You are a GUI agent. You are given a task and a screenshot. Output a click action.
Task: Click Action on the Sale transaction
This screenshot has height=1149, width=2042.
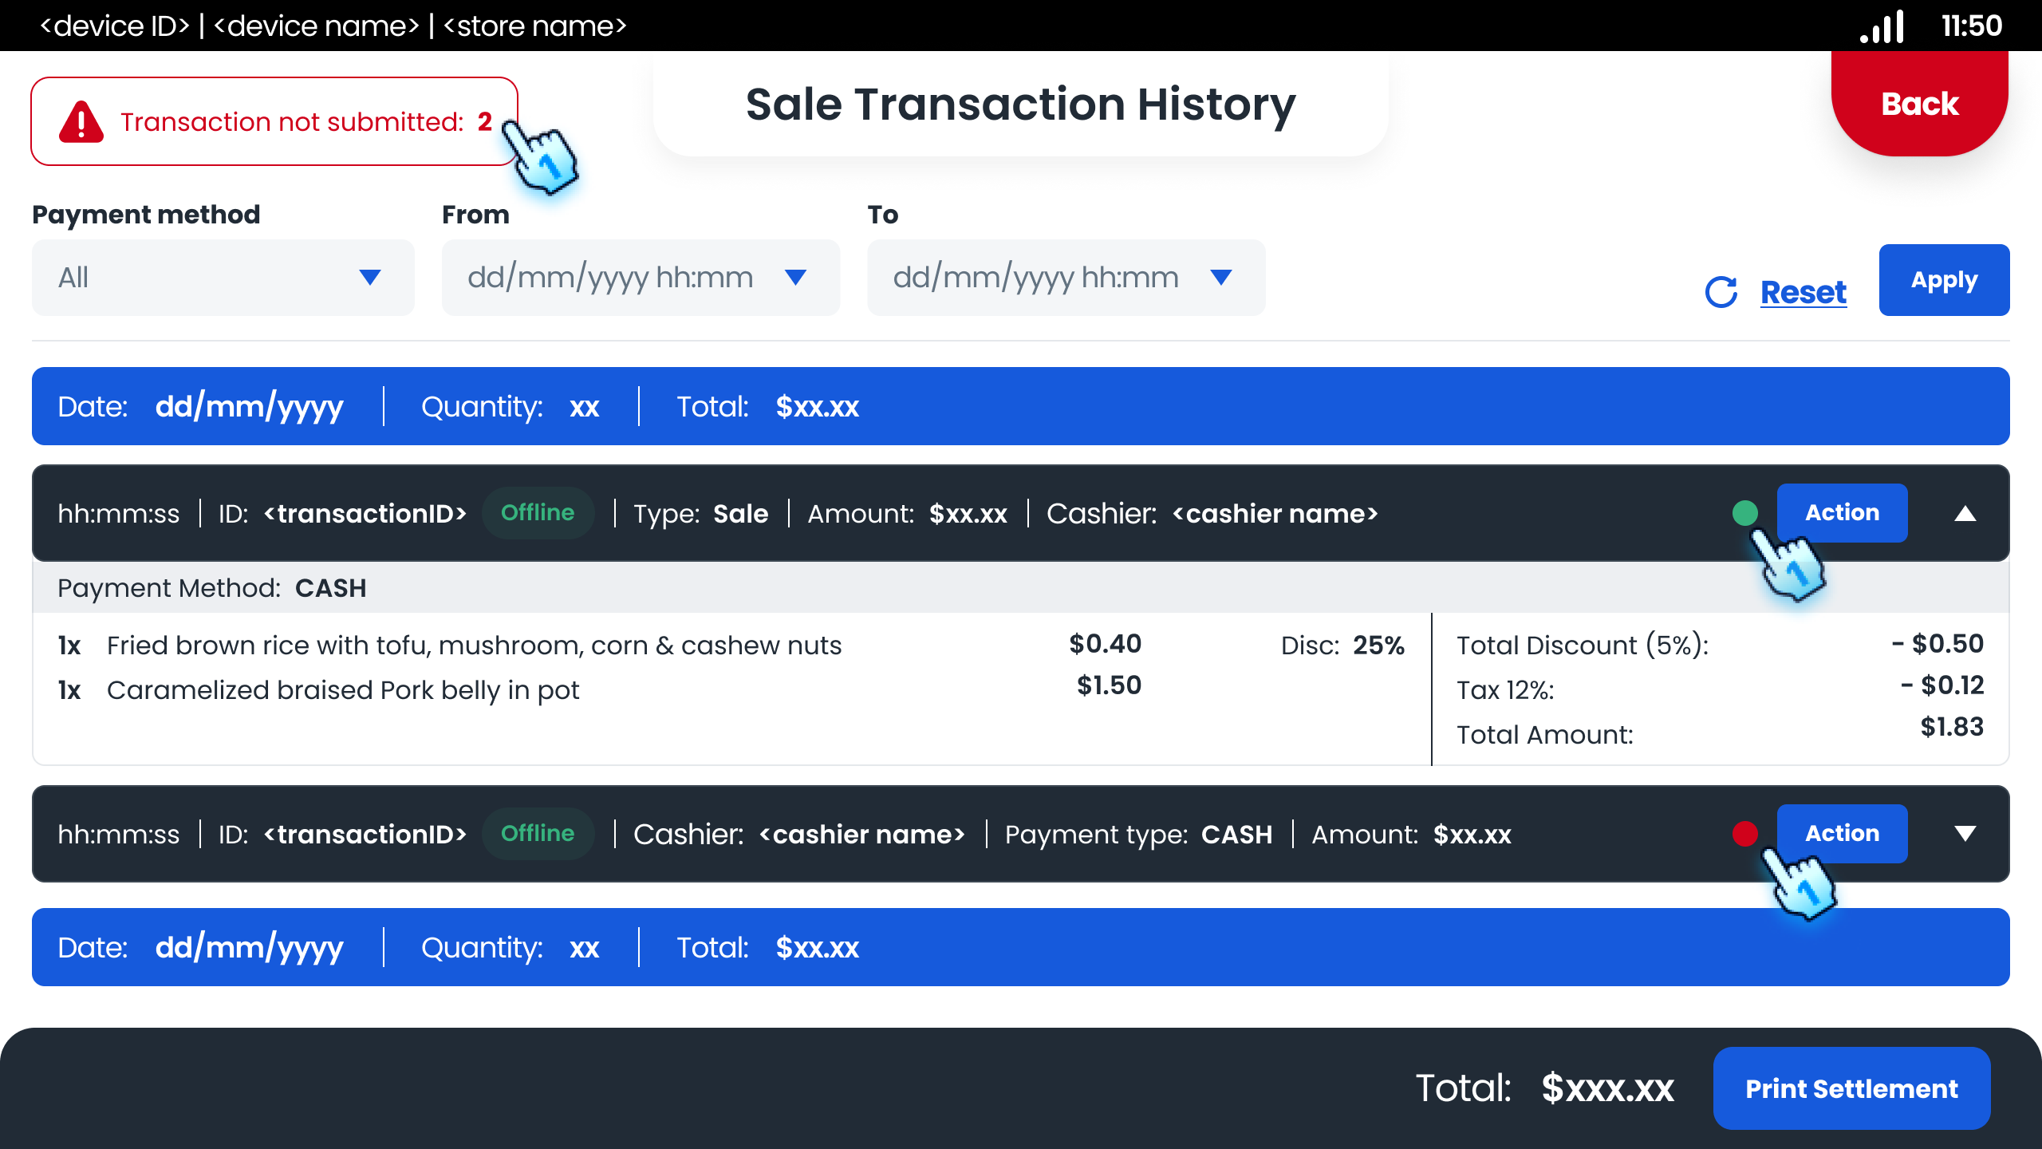tap(1842, 513)
